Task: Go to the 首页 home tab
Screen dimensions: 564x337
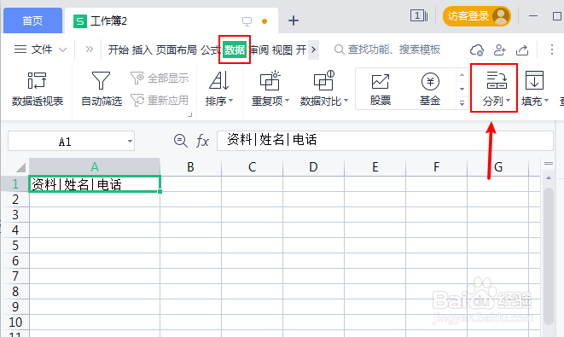Action: pyautogui.click(x=32, y=20)
